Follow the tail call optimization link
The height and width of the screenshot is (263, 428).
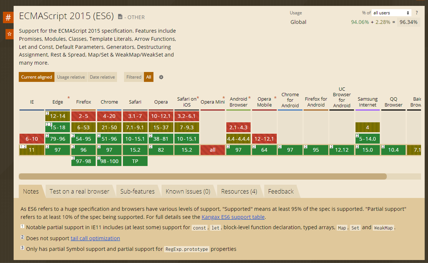tap(95, 238)
